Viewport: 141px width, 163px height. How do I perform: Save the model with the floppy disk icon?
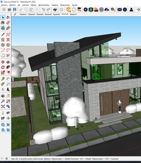coord(14,9)
